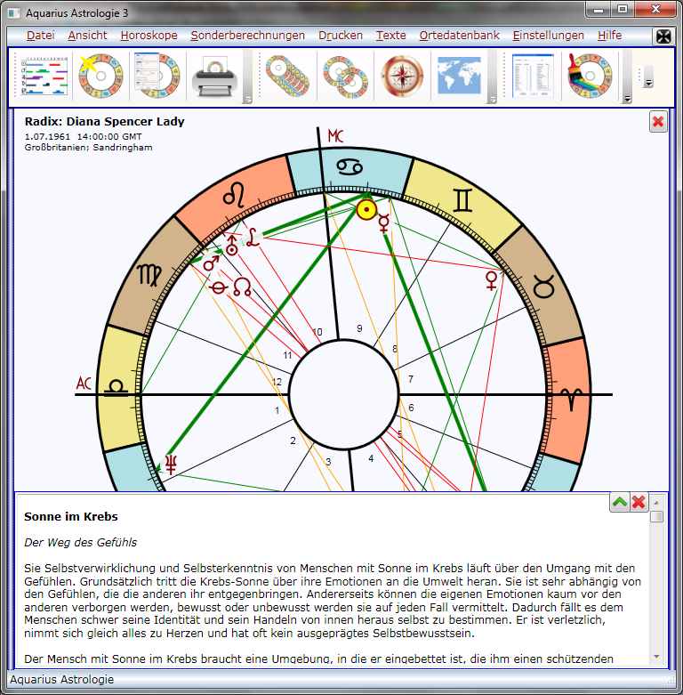Open the multiple stacked charts icon
The width and height of the screenshot is (683, 695).
(x=288, y=76)
